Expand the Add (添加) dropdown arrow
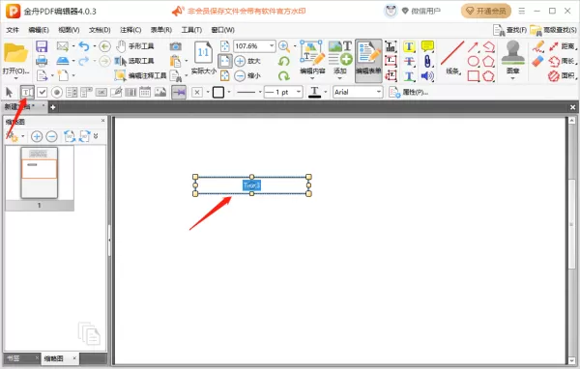This screenshot has height=369, width=580. (340, 78)
